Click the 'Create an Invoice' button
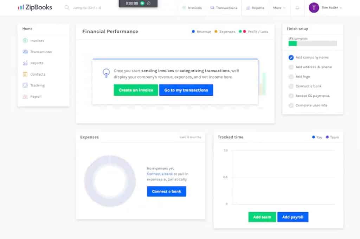 point(136,90)
